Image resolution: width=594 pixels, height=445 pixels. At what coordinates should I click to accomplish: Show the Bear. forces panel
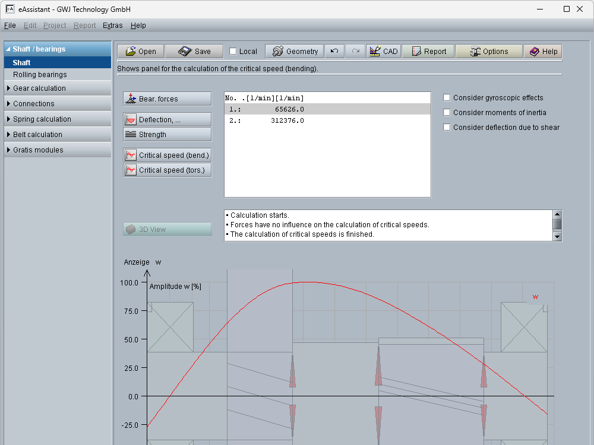pyautogui.click(x=167, y=99)
